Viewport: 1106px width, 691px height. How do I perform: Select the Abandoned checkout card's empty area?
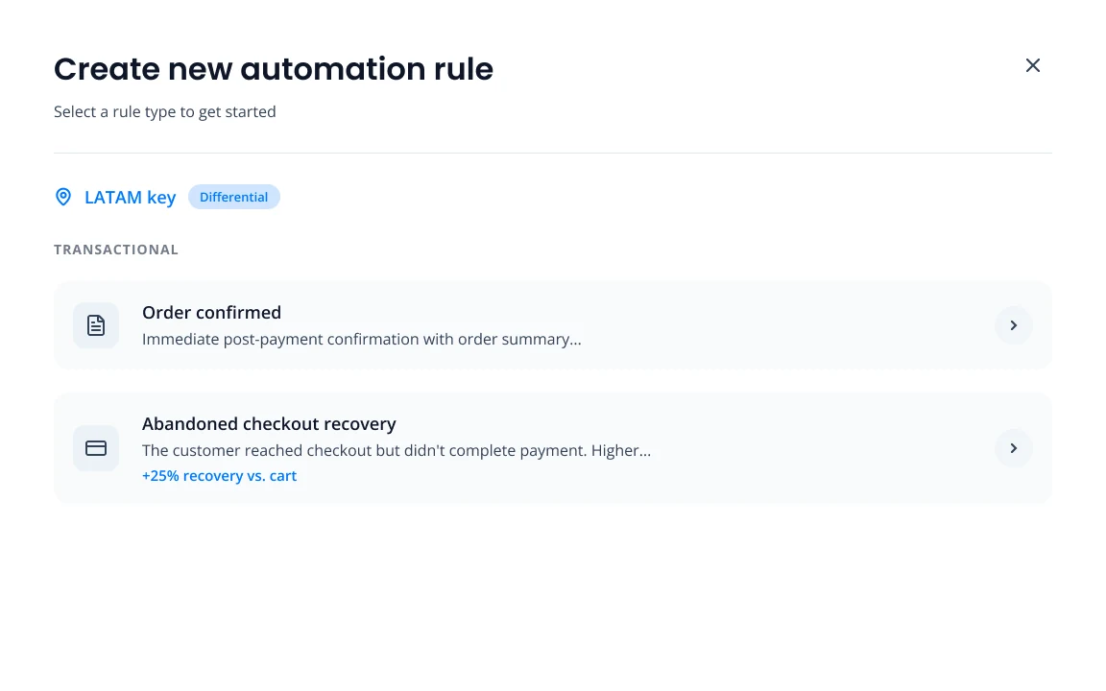(x=818, y=448)
